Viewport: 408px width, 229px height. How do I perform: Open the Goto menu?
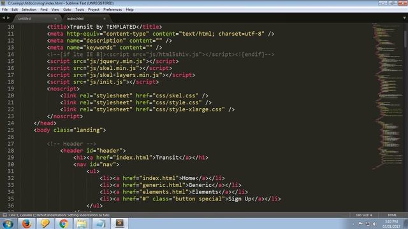pyautogui.click(x=67, y=10)
